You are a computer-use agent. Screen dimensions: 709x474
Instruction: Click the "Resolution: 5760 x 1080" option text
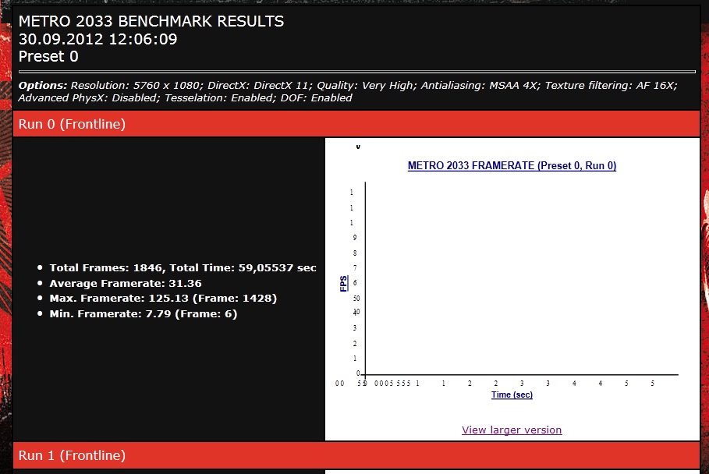tap(135, 86)
